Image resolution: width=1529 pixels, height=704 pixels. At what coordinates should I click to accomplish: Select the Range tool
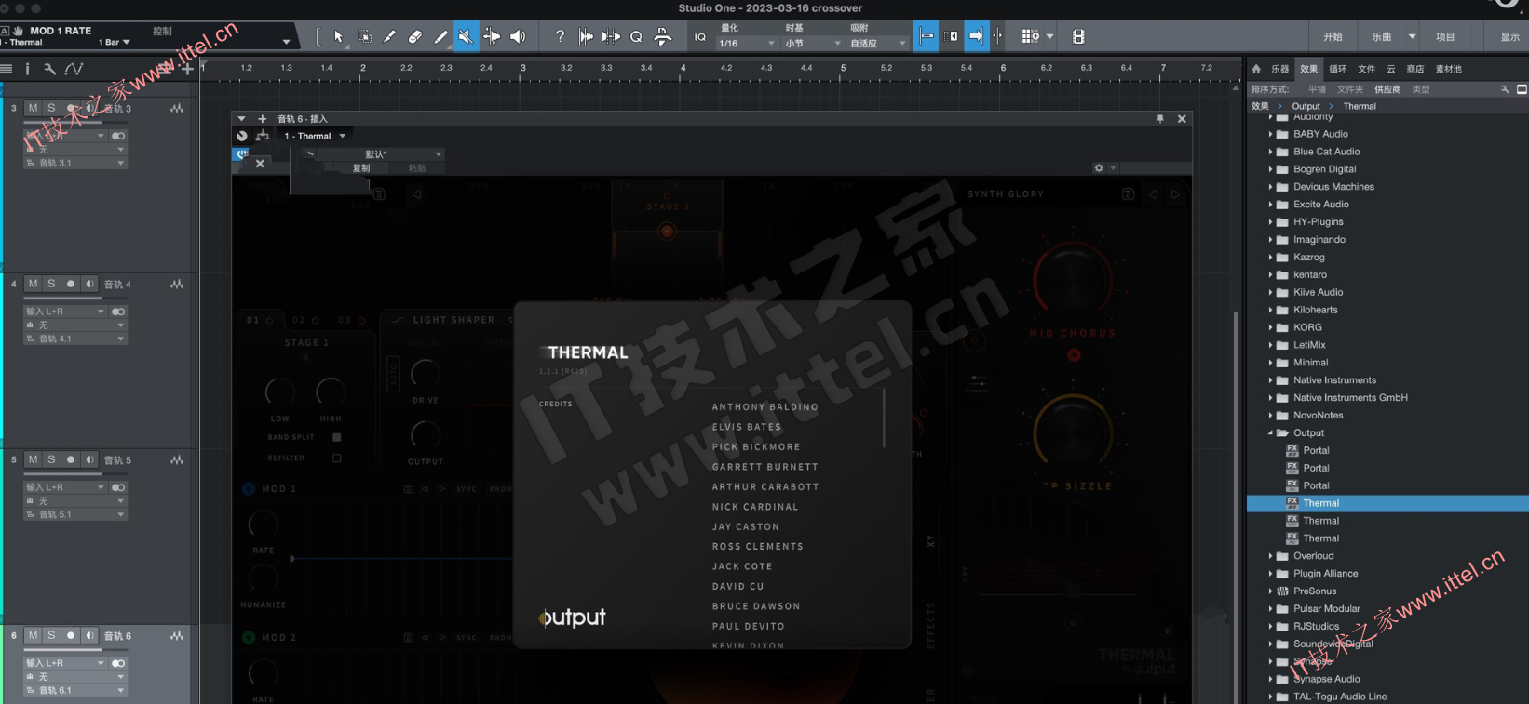click(x=365, y=37)
